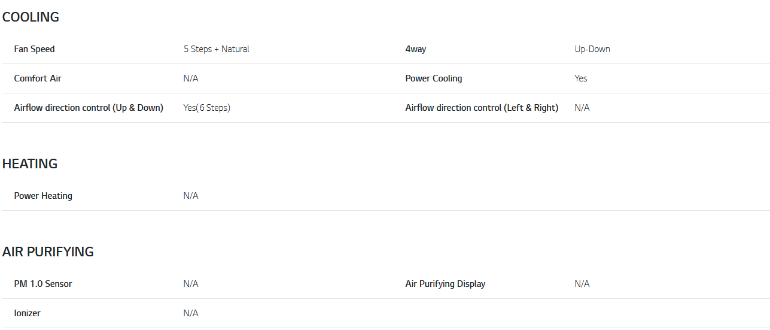Image resolution: width=770 pixels, height=330 pixels.
Task: Click the Airflow direction control (Up & Down) label
Action: pos(89,108)
